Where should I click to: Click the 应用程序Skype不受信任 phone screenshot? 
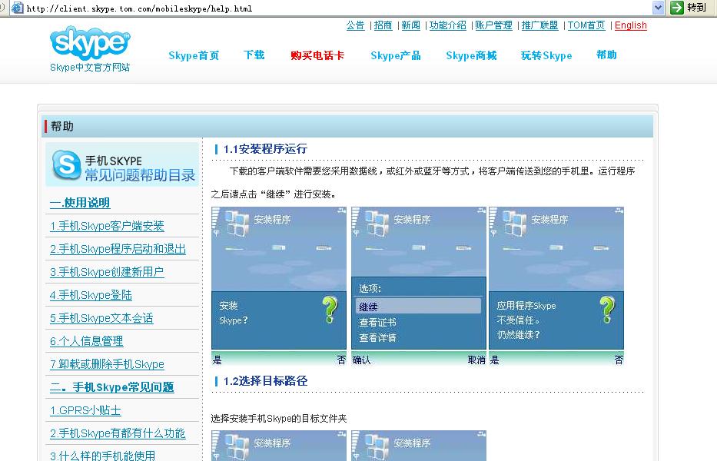pyautogui.click(x=556, y=286)
